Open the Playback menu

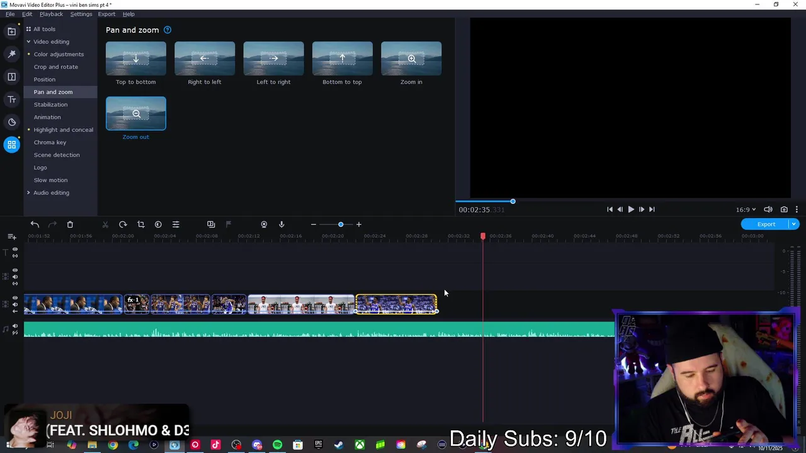(51, 14)
